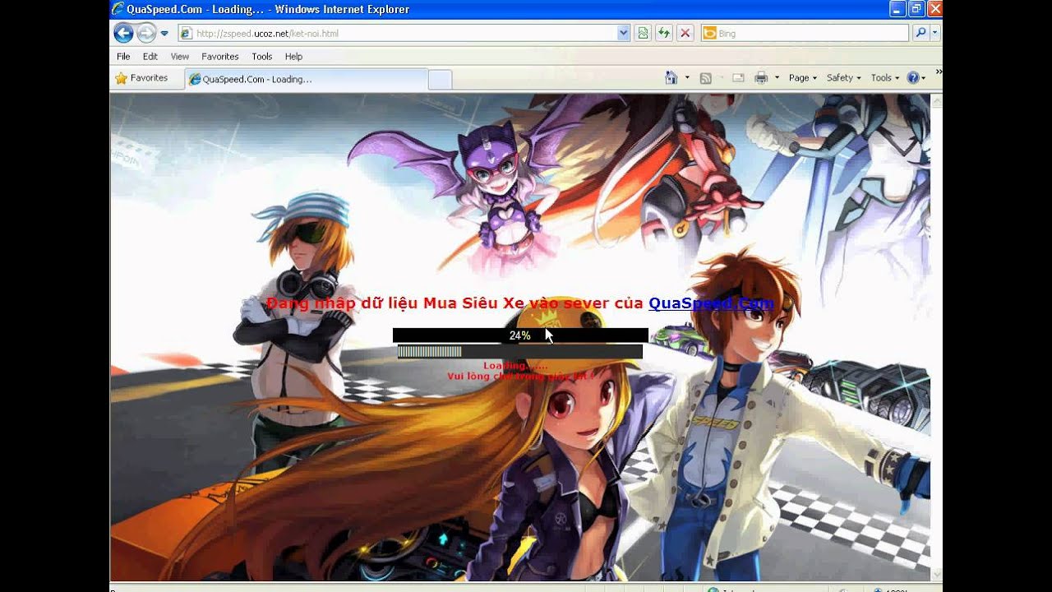Click the red 'Loading......' text
The height and width of the screenshot is (592, 1052).
pos(515,366)
